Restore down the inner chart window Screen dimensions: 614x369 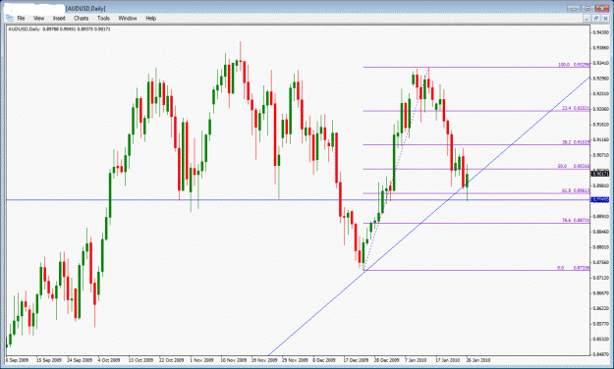596,19
